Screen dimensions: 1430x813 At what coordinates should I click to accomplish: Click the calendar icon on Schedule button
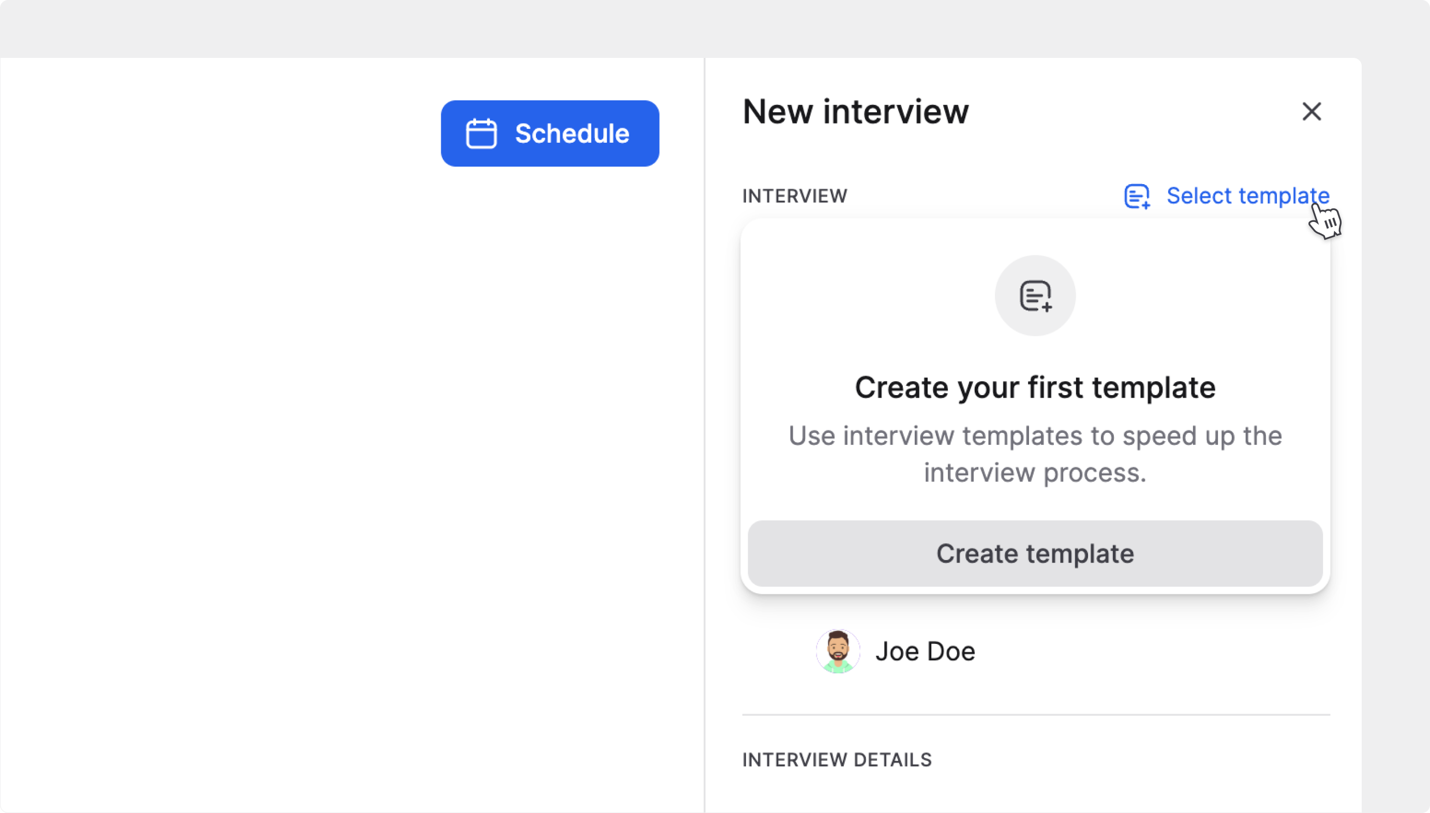click(x=481, y=133)
